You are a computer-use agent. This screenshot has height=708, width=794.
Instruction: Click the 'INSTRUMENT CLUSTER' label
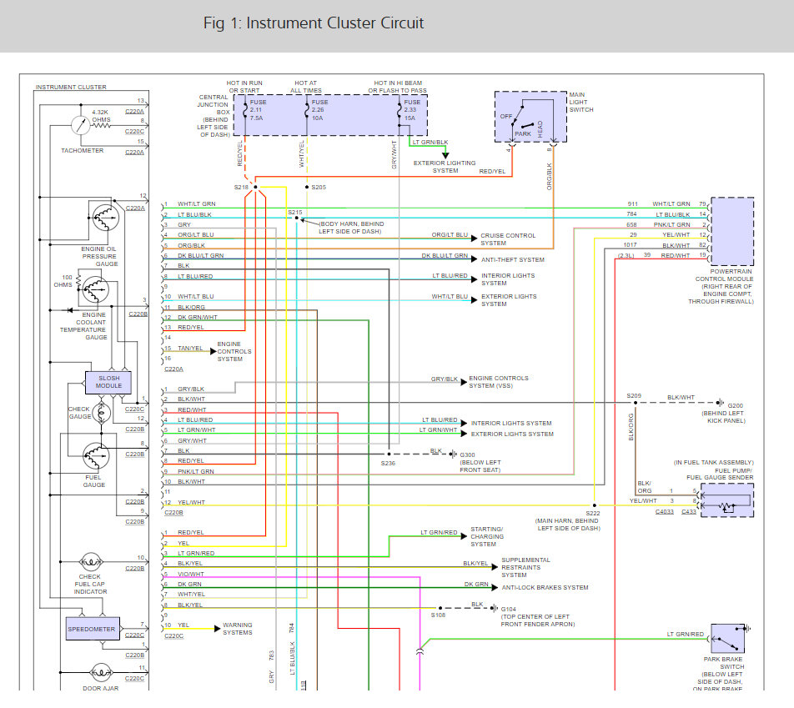pos(71,87)
